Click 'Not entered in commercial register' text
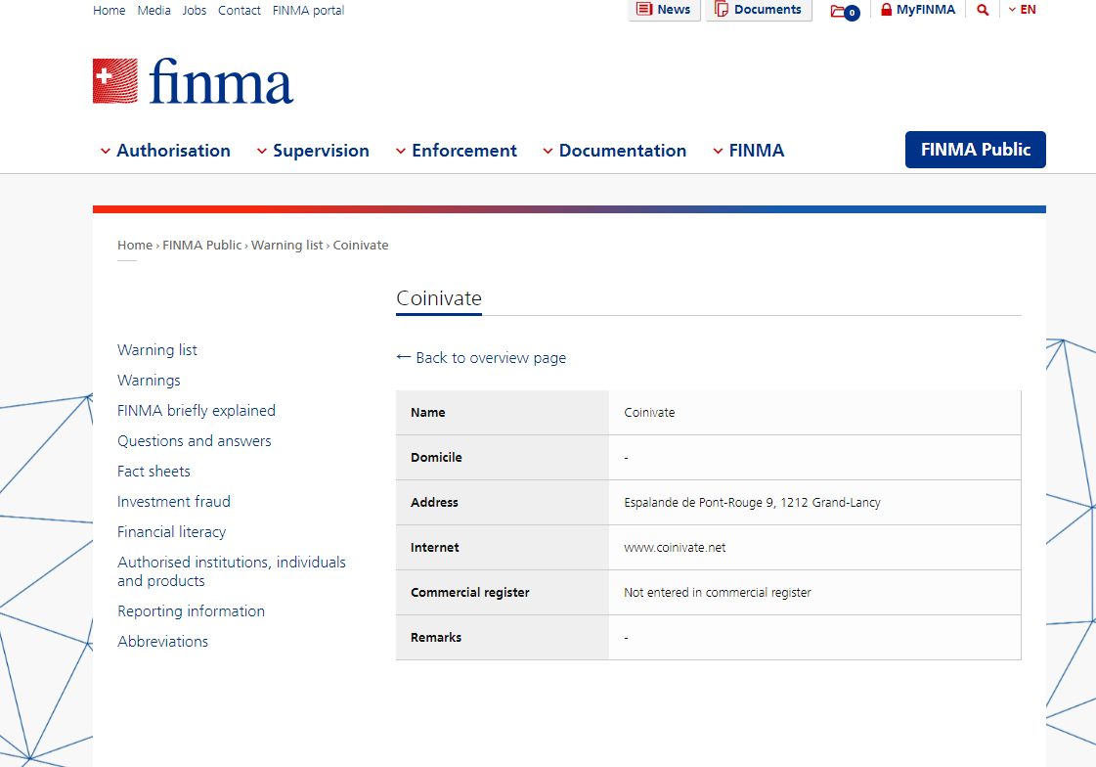The height and width of the screenshot is (767, 1096). click(x=718, y=593)
